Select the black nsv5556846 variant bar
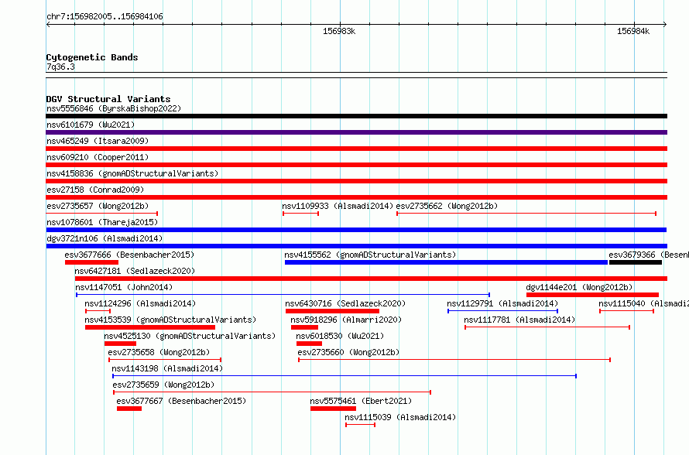 356,116
